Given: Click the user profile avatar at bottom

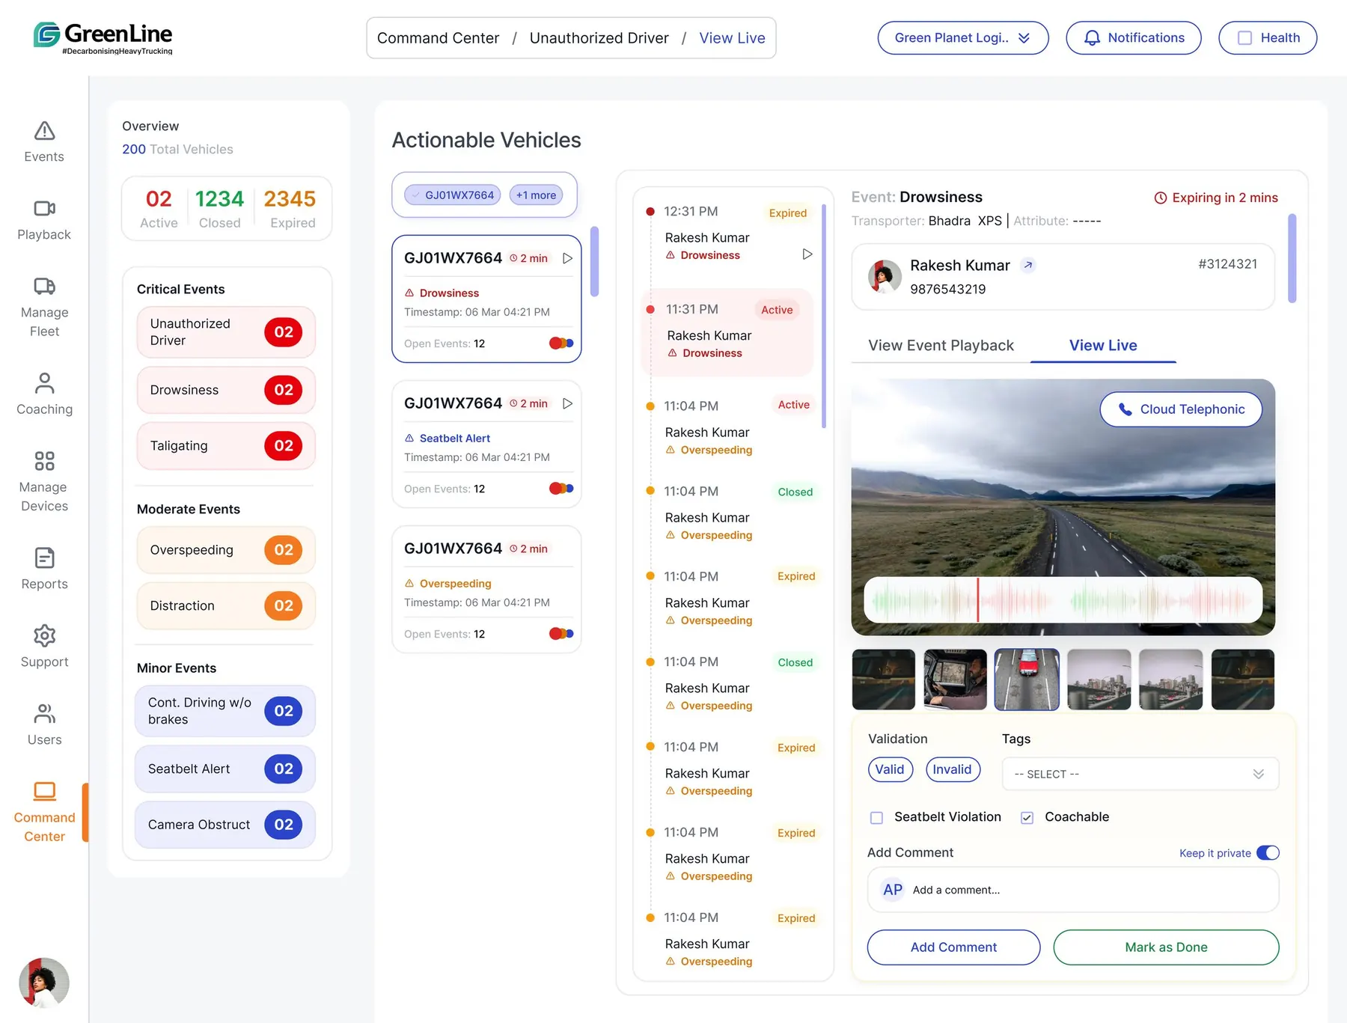Looking at the screenshot, I should point(44,983).
